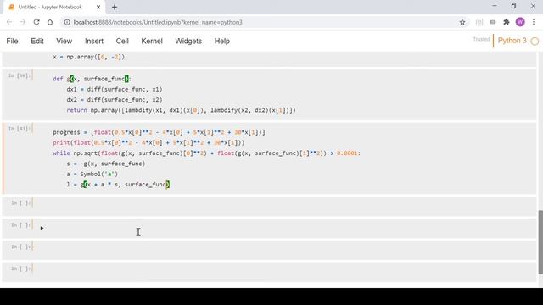Click the l = g(x + a * s line
543x305 pixels.
118,185
